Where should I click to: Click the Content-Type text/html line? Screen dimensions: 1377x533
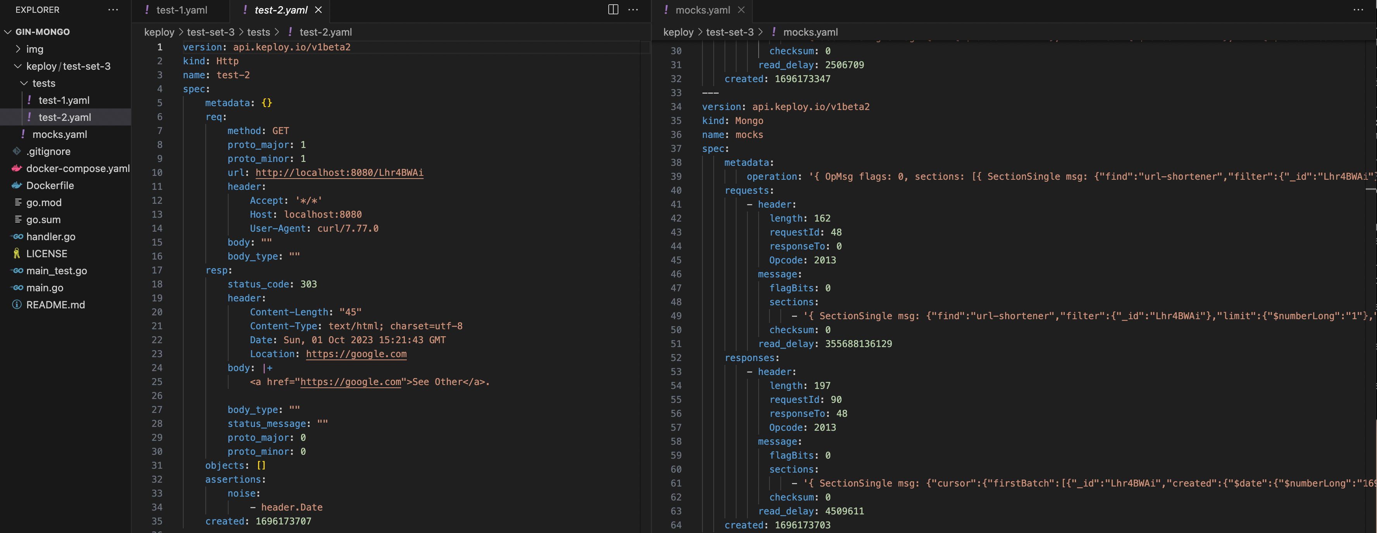click(356, 326)
